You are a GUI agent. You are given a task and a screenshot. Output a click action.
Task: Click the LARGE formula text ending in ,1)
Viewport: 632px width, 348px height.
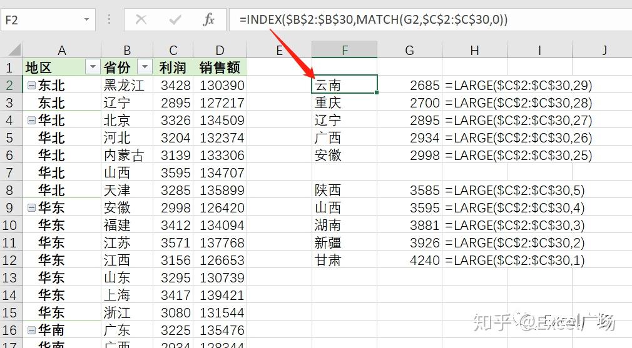coord(515,261)
